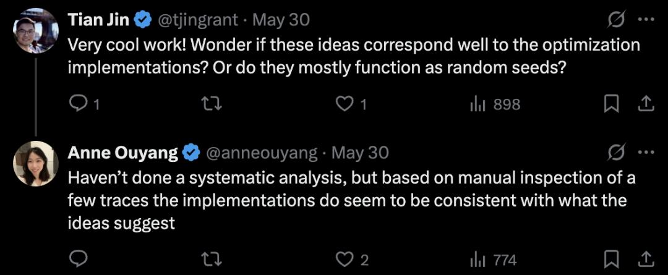This screenshot has height=275, width=668.
Task: Open more options for Tian Jin's tweet
Action: (646, 20)
